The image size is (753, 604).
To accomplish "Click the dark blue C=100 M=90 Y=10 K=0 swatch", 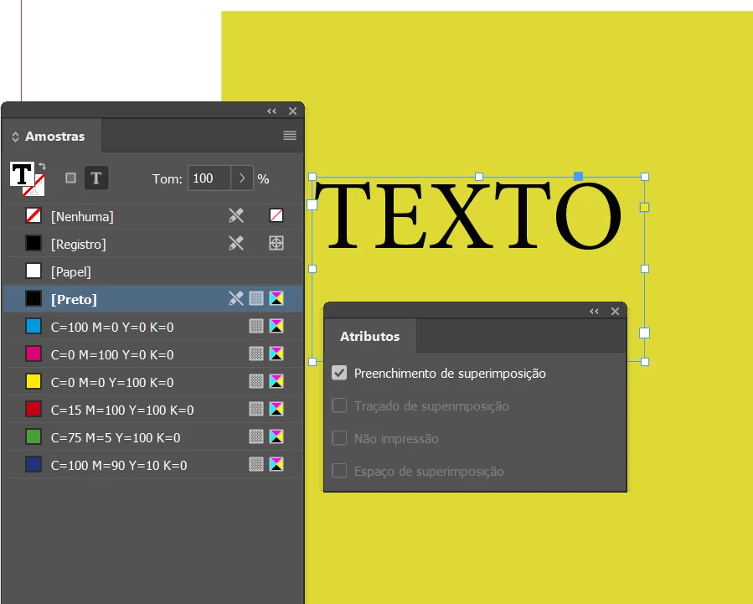I will click(34, 464).
